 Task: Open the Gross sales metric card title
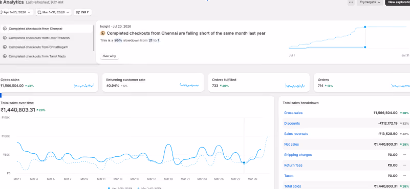tap(10, 80)
